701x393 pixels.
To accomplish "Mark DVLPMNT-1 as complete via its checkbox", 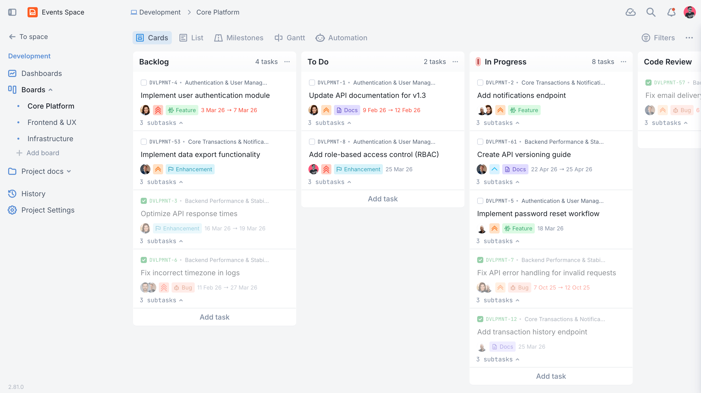I will tap(312, 83).
